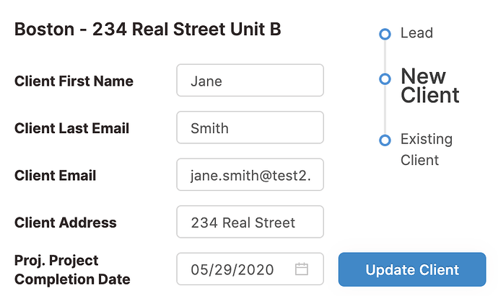
Task: Click the Proj. Project Completion Date label
Action: [x=72, y=270]
